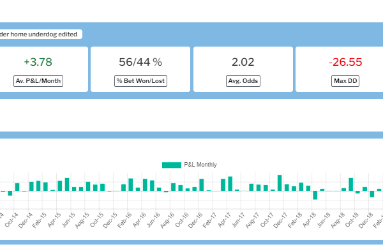
Task: Click the 'Av. P&L/Month' label button
Action: [38, 81]
